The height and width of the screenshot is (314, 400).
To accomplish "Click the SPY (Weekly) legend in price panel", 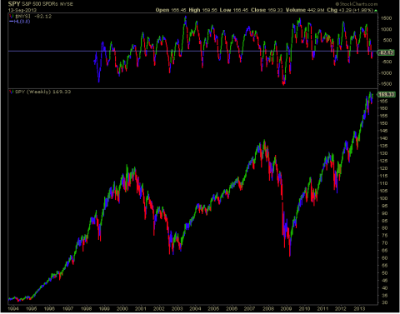I will (x=40, y=92).
